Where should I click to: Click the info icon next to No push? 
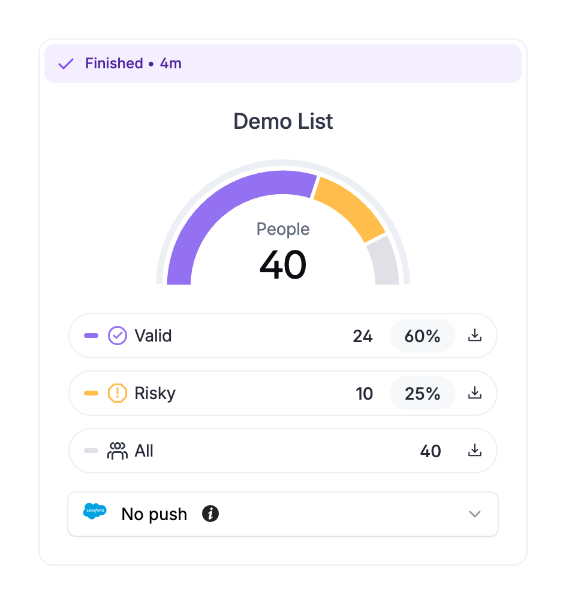point(210,514)
